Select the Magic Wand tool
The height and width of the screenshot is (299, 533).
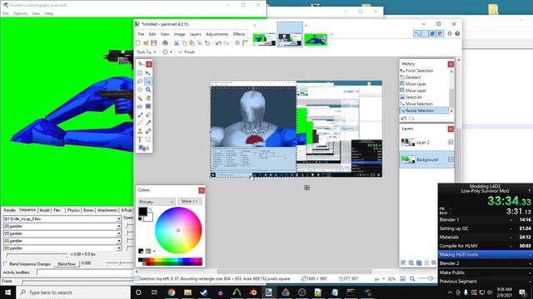[140, 98]
